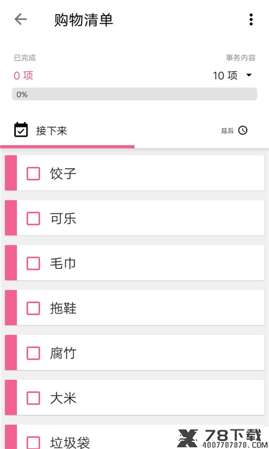This screenshot has height=449, width=269.
Task: Open the 事务内容 item count selector
Action: (233, 75)
